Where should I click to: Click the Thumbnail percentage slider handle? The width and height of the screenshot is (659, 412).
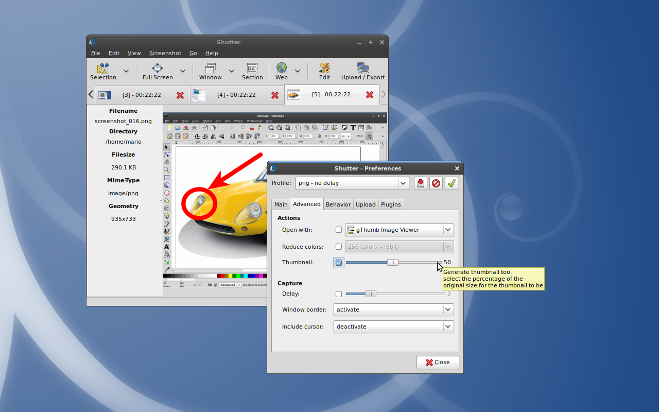(392, 263)
